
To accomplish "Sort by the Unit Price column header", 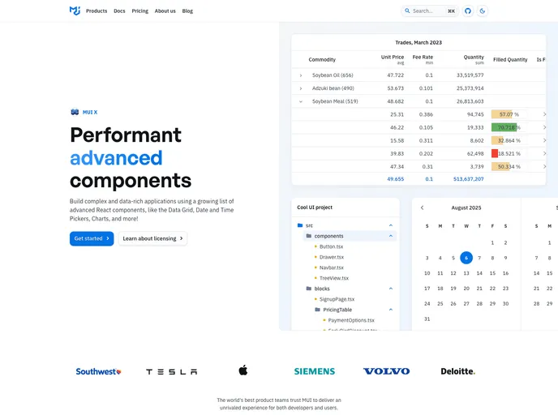I will coord(393,58).
